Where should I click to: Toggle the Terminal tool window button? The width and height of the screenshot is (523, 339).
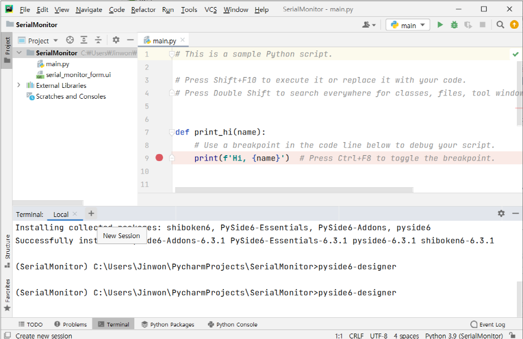(114, 324)
